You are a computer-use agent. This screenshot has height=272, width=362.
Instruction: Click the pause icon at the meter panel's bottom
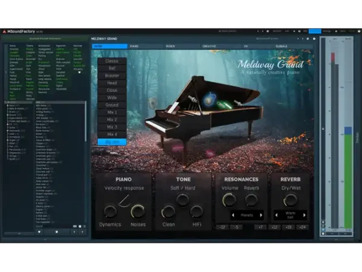pyautogui.click(x=323, y=222)
